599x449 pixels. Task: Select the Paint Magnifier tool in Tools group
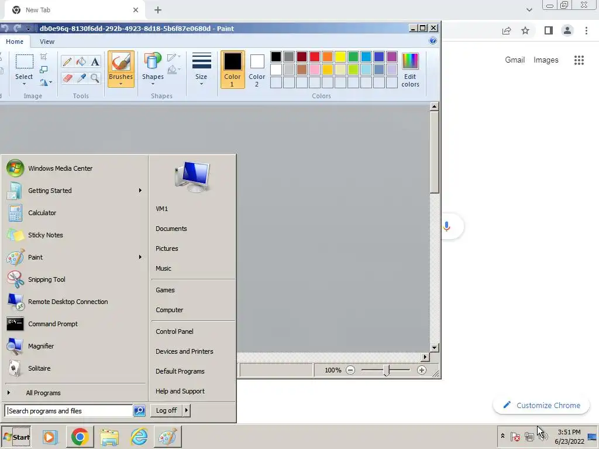pos(95,78)
